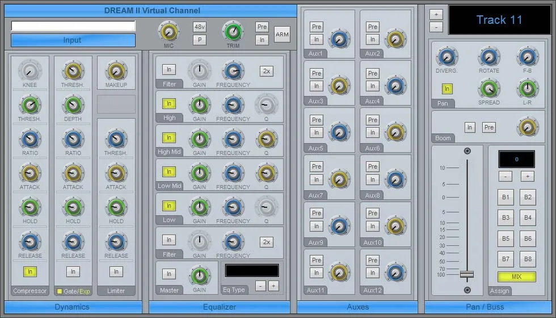Click the High band GAIN knob
Image resolution: width=556 pixels, height=318 pixels.
point(199,104)
